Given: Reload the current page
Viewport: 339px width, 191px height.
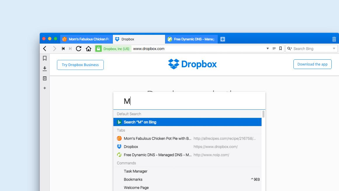Looking at the screenshot, I should pyautogui.click(x=79, y=49).
